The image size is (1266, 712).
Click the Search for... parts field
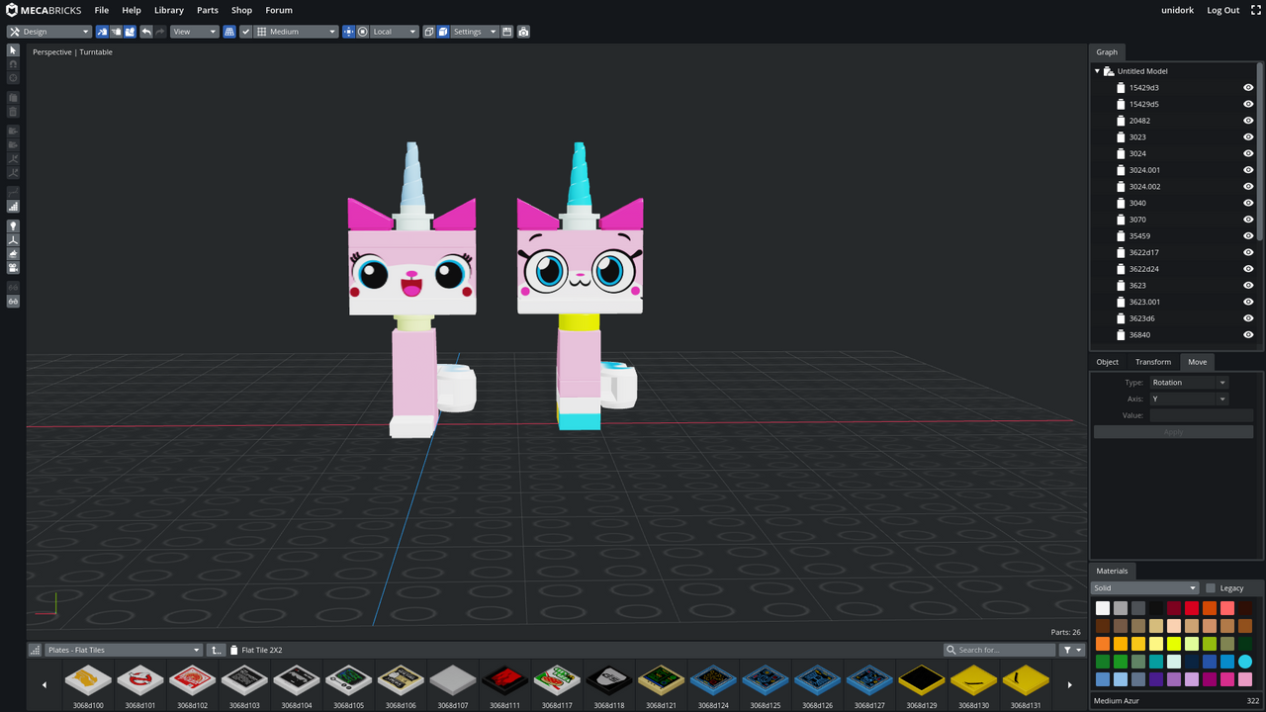[x=1000, y=650]
